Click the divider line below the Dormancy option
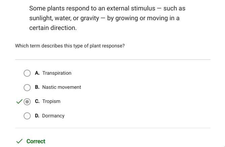The height and width of the screenshot is (147, 225). 113,128
